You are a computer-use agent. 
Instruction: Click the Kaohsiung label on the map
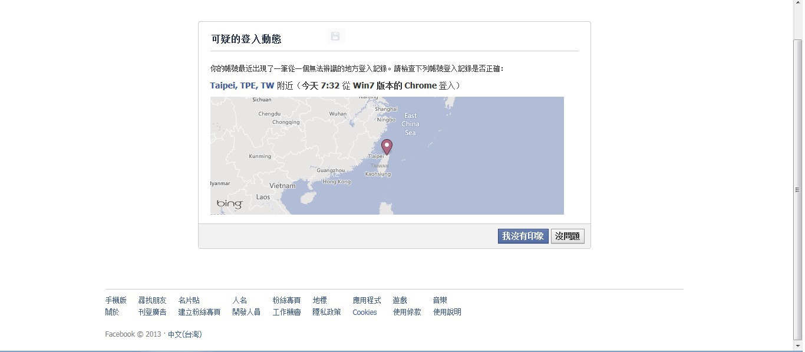point(378,175)
